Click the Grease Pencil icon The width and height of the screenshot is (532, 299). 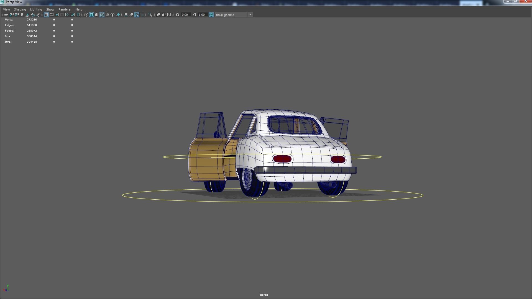click(38, 15)
